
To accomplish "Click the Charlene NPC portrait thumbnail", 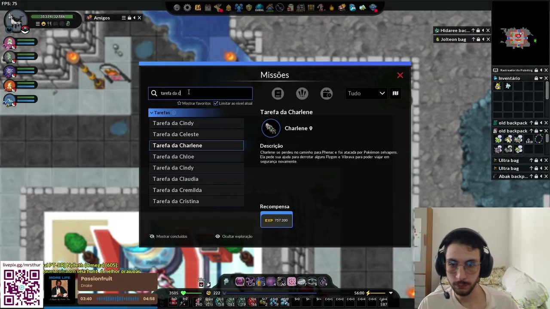I will coord(271,128).
